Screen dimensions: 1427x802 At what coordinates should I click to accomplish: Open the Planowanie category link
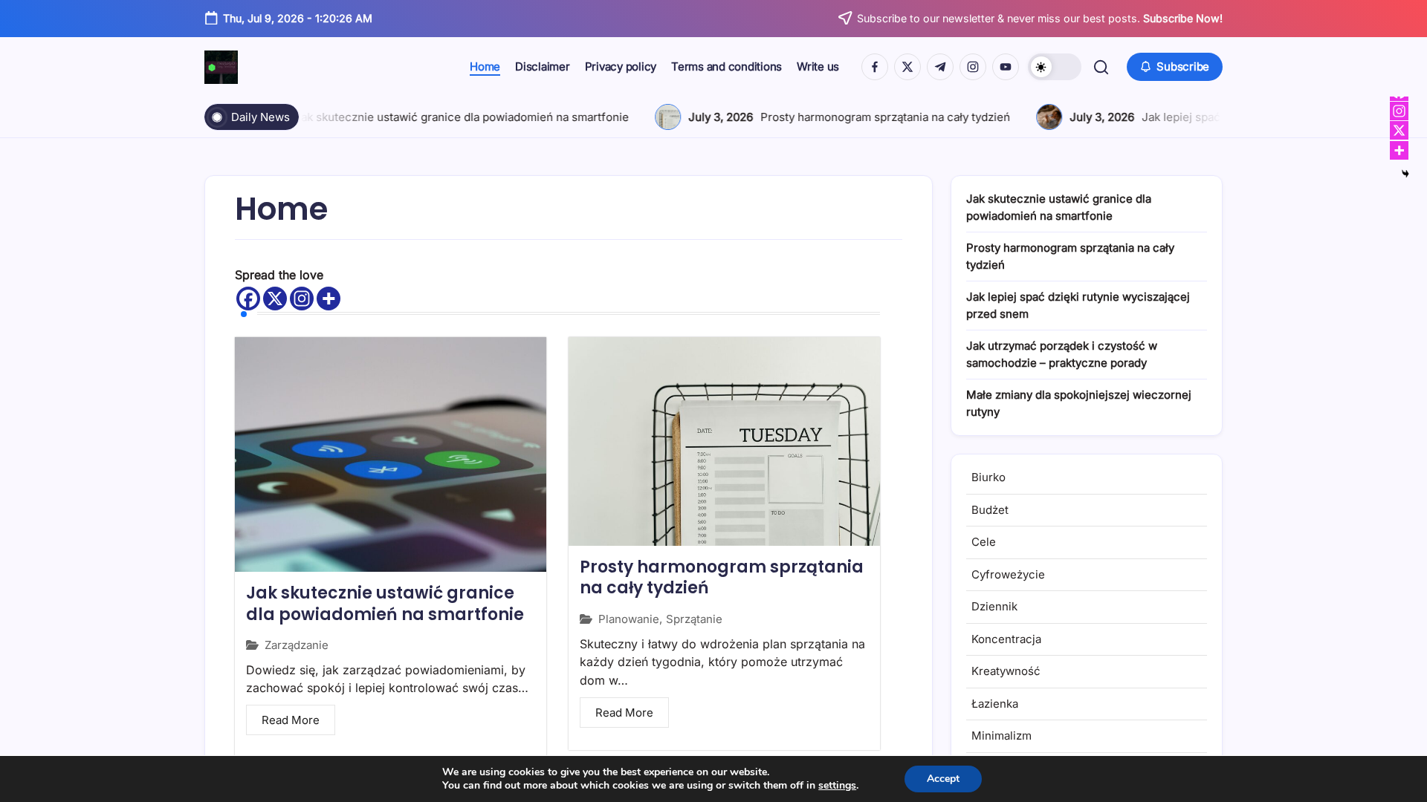(628, 619)
